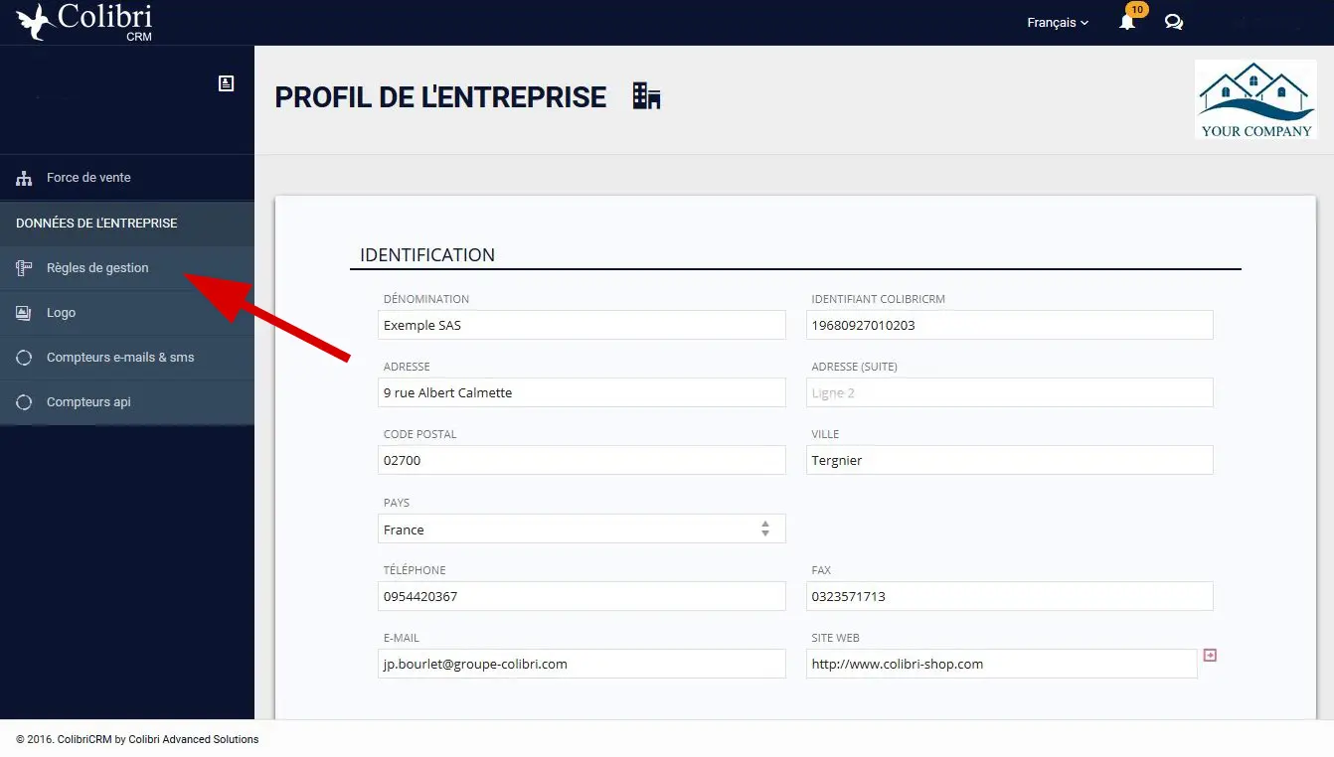
Task: Open Règles de gestion menu item
Action: coord(127,268)
